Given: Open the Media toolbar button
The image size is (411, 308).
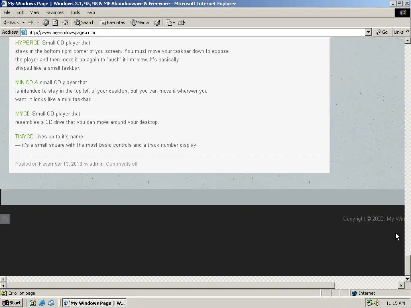Looking at the screenshot, I should (x=140, y=22).
